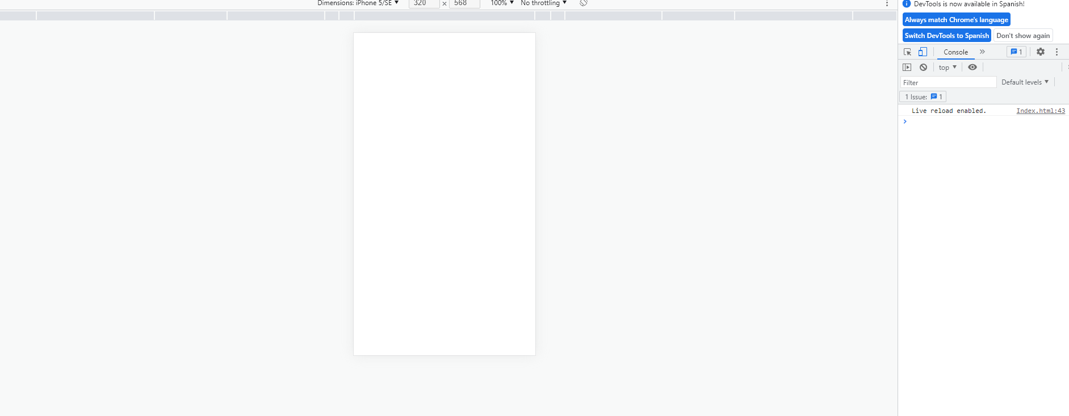Click the console prompt chevron

(x=905, y=121)
